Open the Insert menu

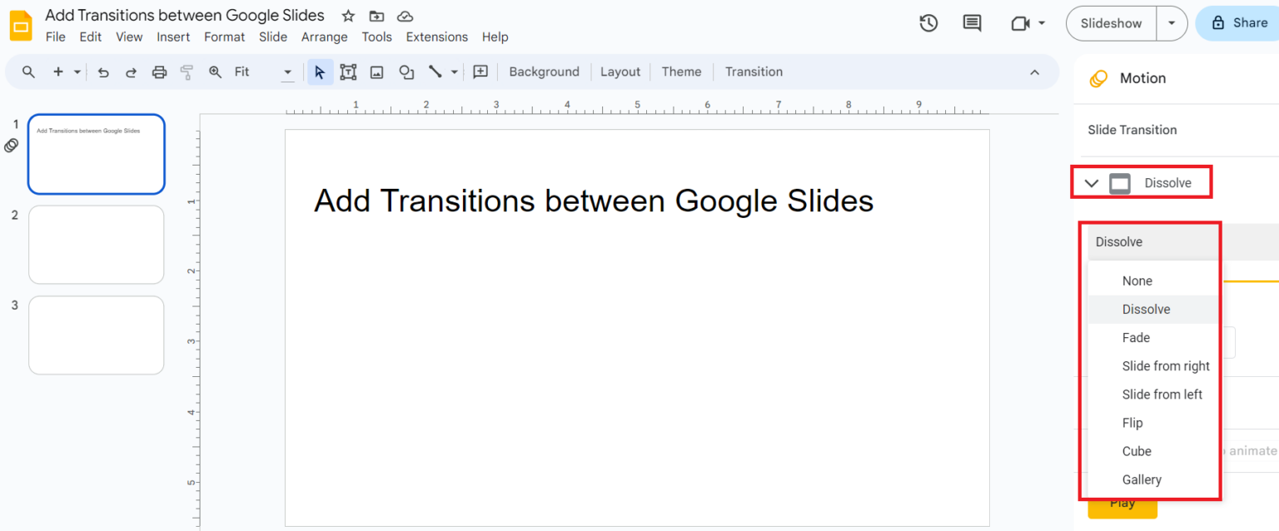173,37
